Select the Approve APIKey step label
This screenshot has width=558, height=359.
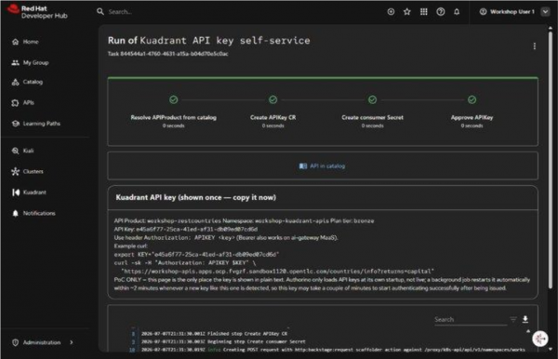(x=472, y=117)
